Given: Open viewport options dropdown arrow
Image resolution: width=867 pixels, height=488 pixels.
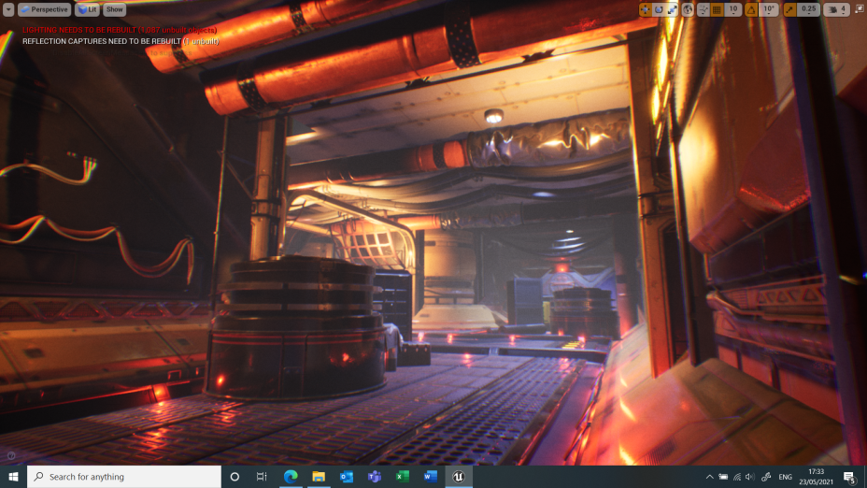Looking at the screenshot, I should (8, 9).
